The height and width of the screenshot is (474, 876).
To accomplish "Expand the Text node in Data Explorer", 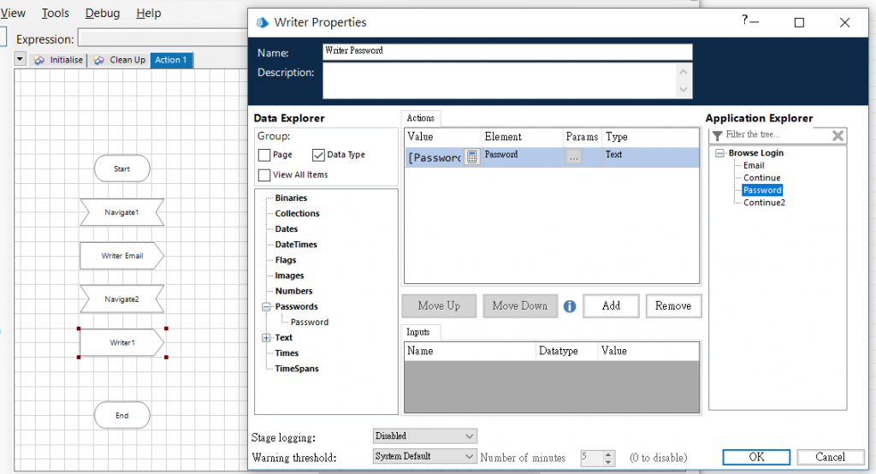I will pyautogui.click(x=267, y=338).
